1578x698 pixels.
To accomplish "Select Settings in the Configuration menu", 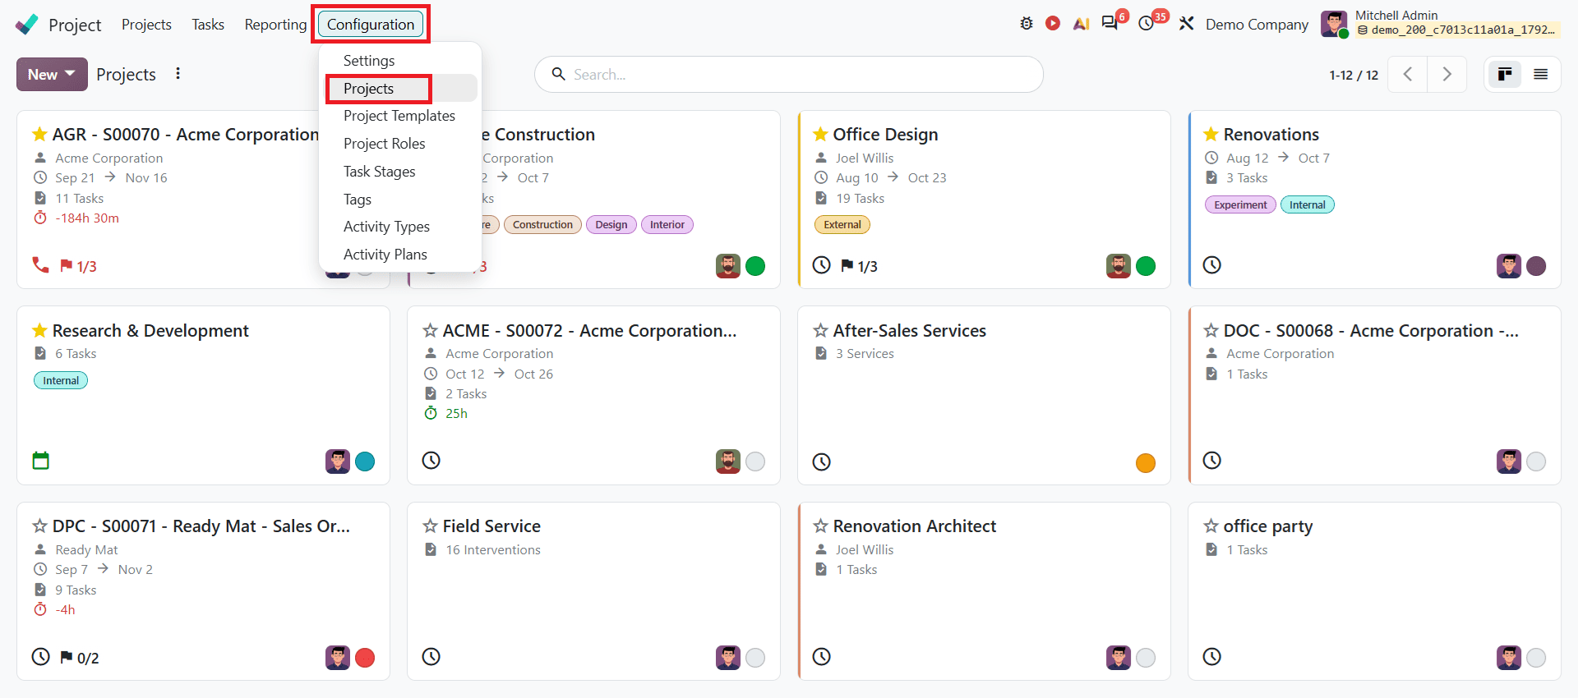I will [x=369, y=61].
